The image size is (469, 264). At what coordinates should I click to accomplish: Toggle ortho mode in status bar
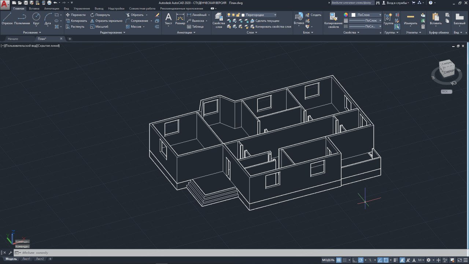[355, 260]
